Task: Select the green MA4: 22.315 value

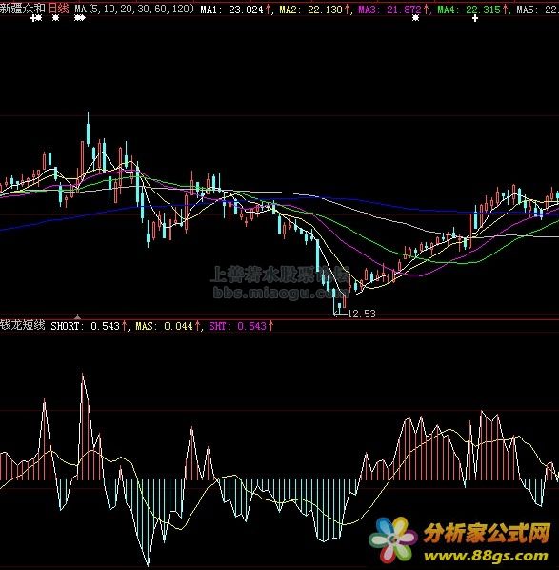Action: (x=469, y=10)
